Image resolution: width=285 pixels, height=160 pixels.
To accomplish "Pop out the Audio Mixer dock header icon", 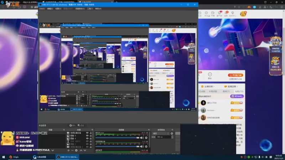I will pyautogui.click(x=149, y=130).
